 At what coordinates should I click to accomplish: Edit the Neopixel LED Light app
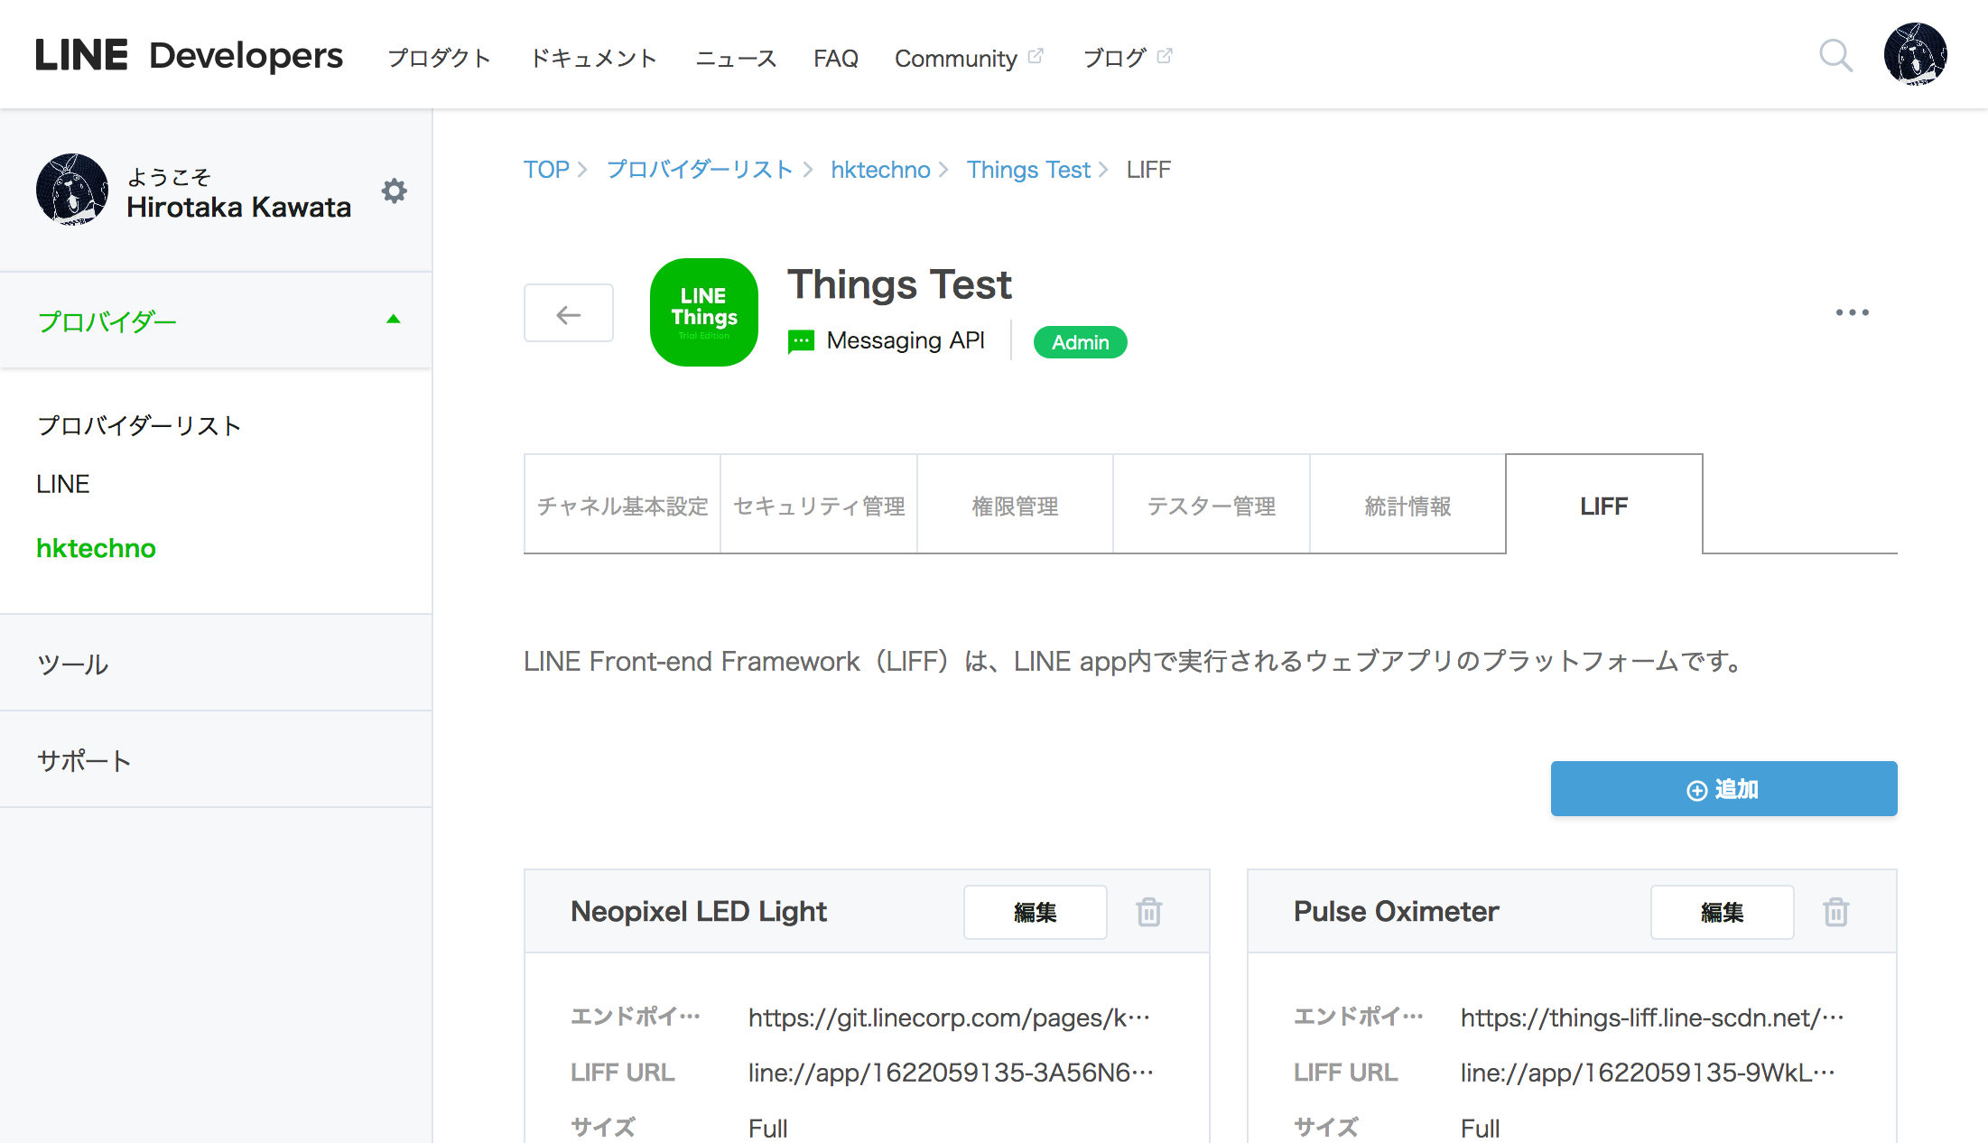[1035, 912]
